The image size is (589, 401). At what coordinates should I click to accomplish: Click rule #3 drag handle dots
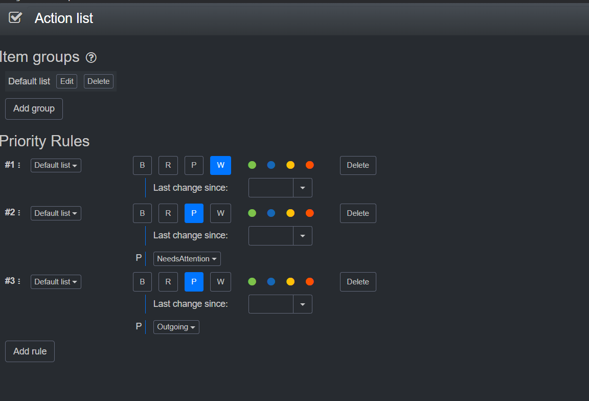click(19, 281)
